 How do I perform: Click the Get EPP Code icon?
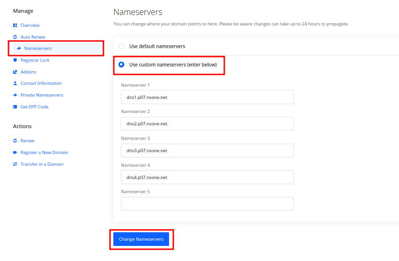coord(15,107)
